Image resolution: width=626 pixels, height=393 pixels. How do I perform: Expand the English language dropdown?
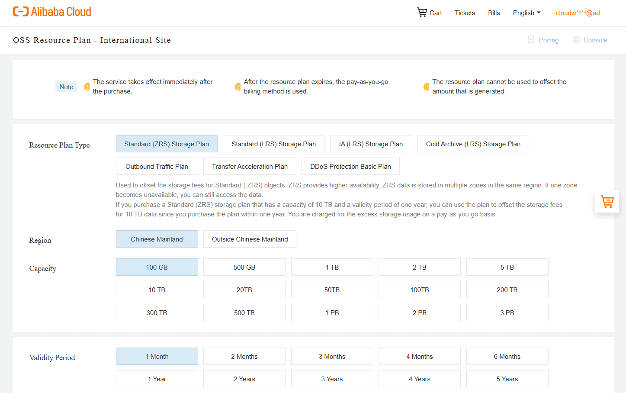coord(526,13)
